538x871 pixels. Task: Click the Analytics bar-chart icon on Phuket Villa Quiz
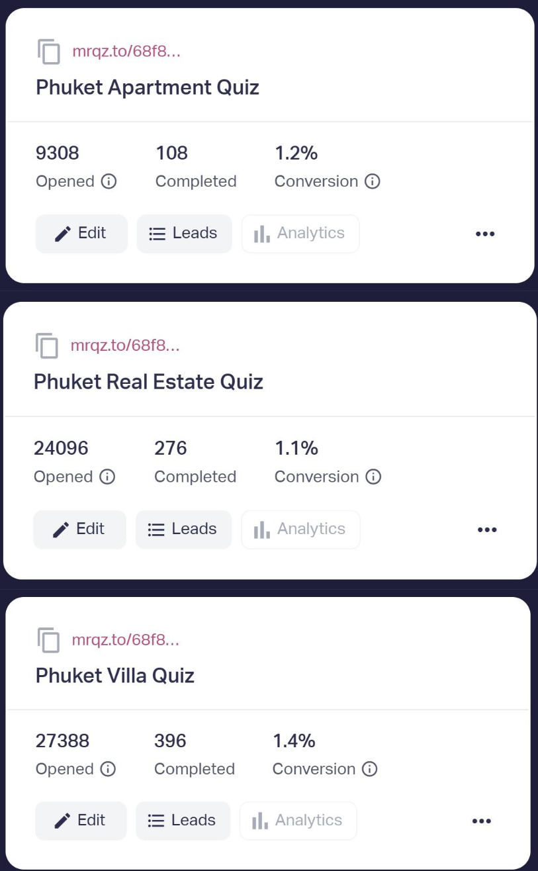(x=261, y=820)
